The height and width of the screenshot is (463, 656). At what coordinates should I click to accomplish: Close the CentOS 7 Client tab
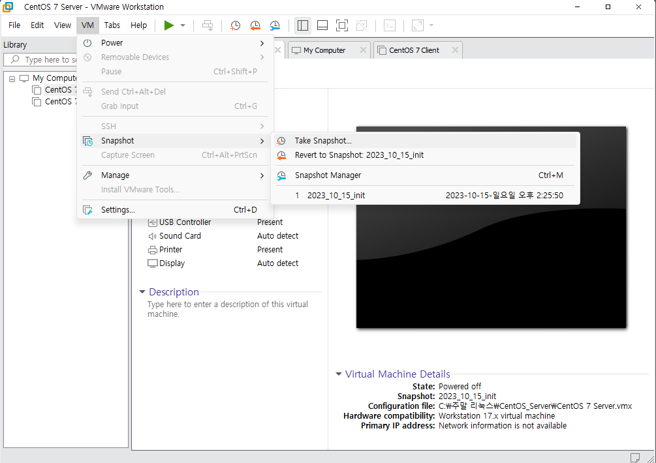455,50
